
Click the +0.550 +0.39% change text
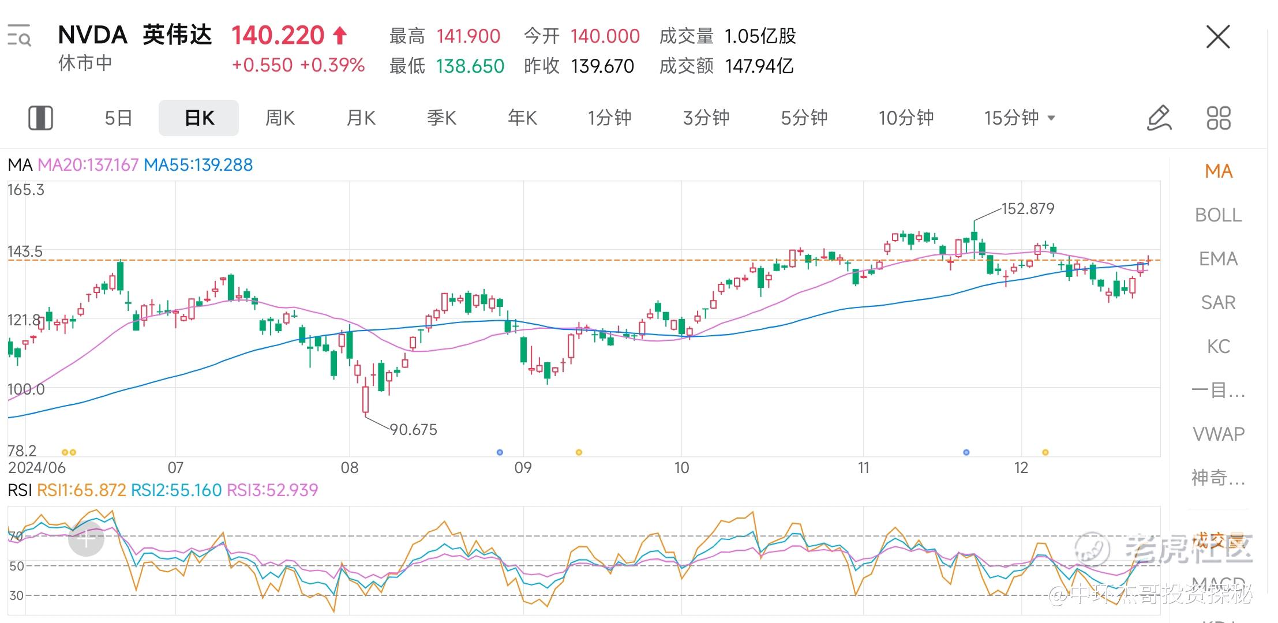coord(298,65)
